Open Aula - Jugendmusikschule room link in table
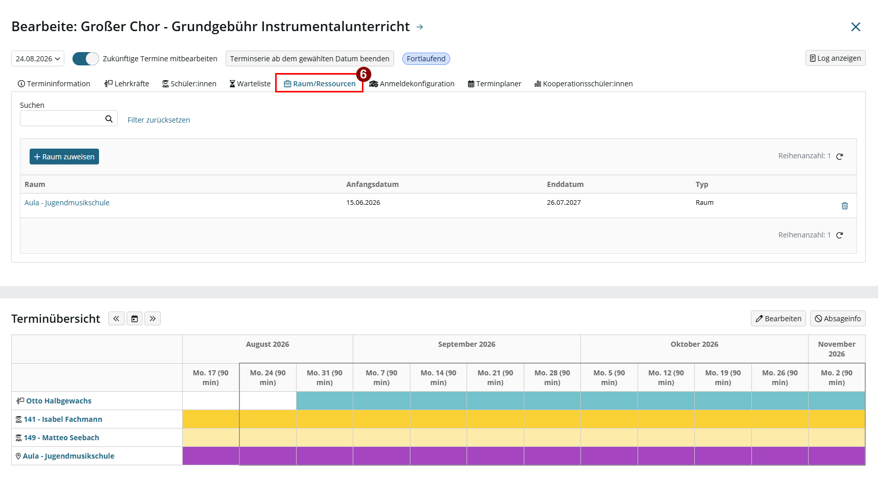Screen dimensions: 878x477 click(67, 203)
